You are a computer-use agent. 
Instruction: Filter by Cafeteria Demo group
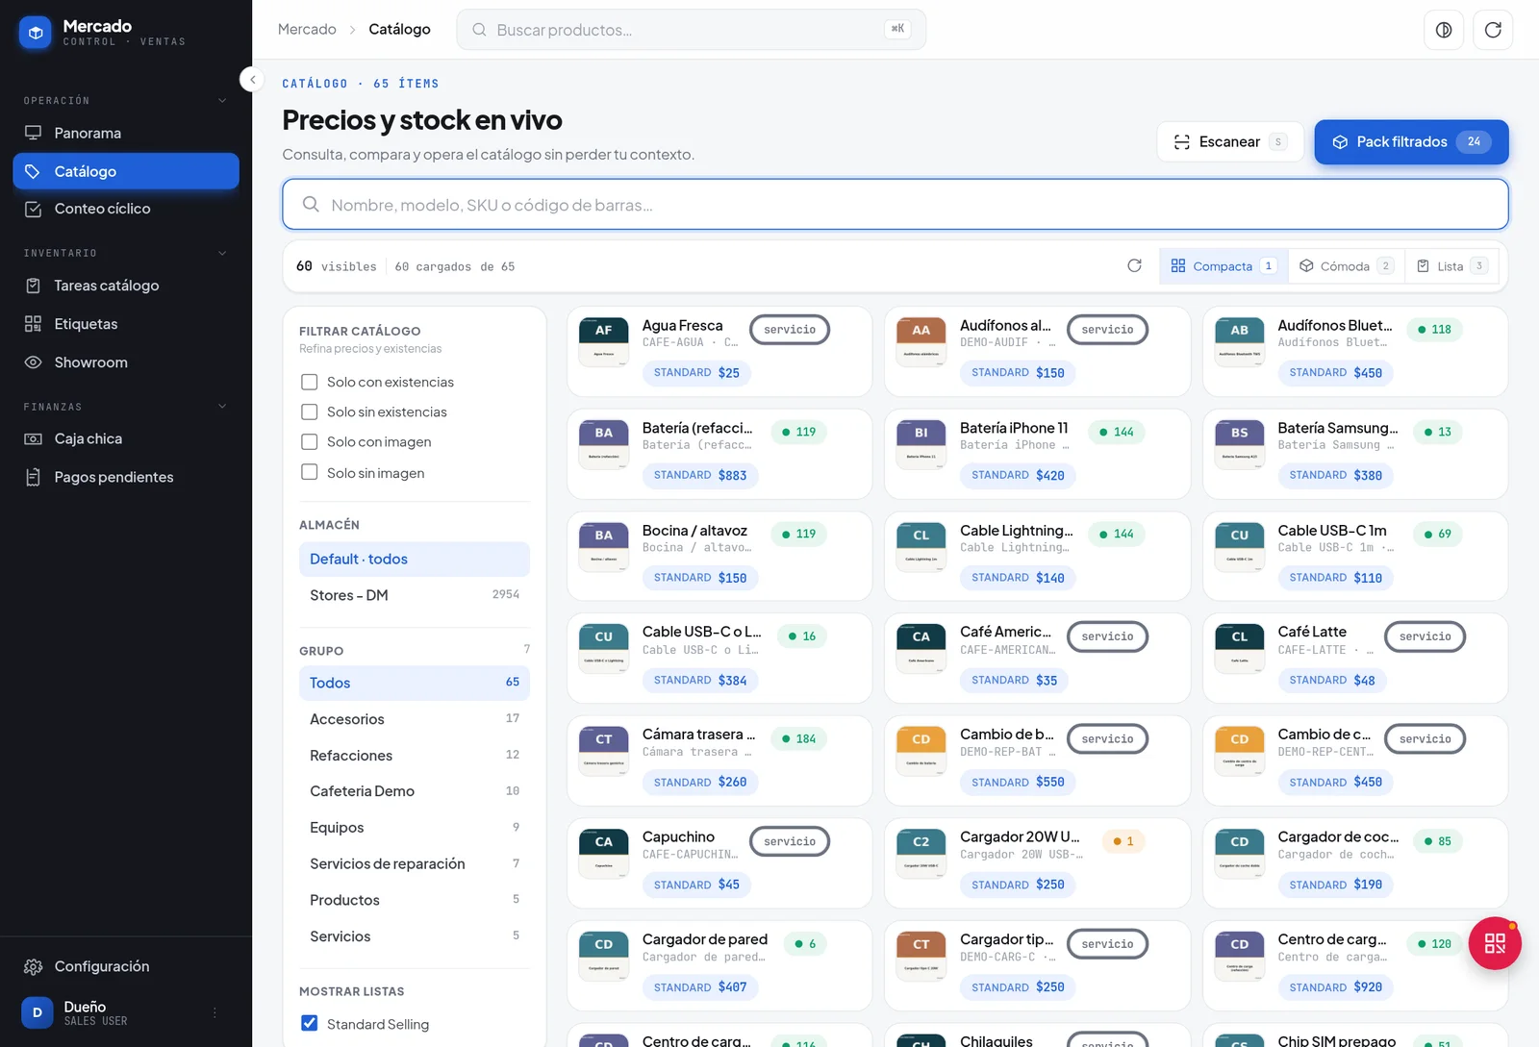[x=415, y=791]
